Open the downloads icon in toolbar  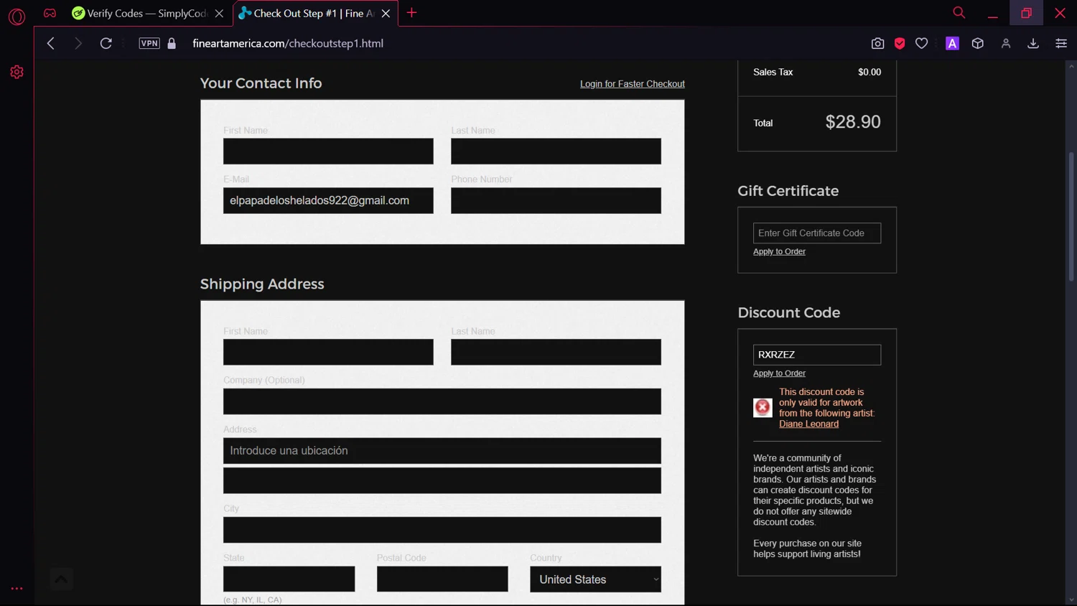pyautogui.click(x=1033, y=44)
